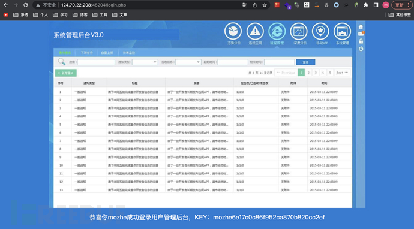Open the 态势分析 pie chart module
The width and height of the screenshot is (414, 229).
233,31
